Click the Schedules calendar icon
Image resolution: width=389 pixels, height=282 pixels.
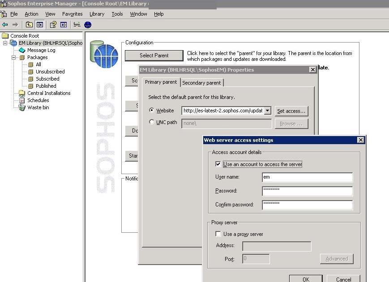tap(22, 100)
